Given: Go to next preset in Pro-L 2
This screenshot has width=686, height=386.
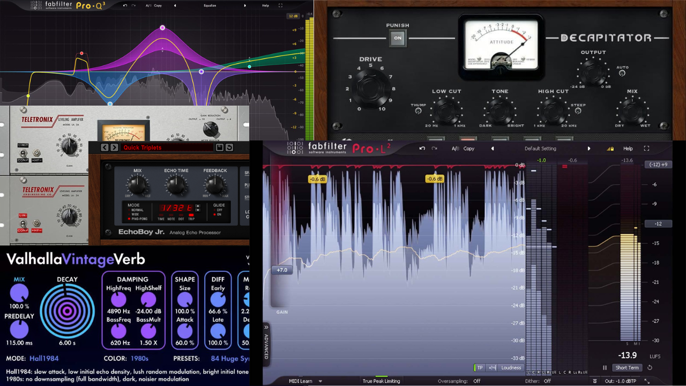Looking at the screenshot, I should click(589, 149).
